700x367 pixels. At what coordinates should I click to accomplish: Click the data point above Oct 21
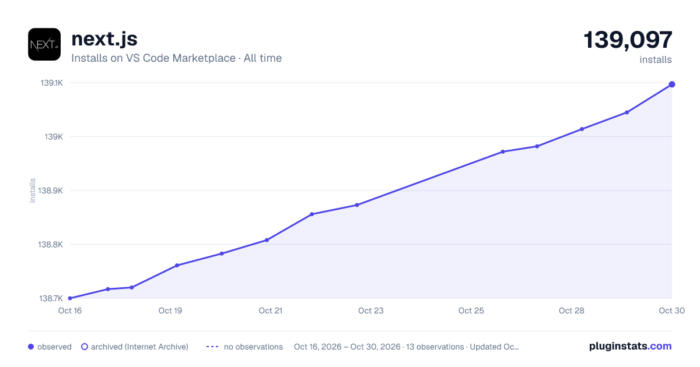[267, 240]
